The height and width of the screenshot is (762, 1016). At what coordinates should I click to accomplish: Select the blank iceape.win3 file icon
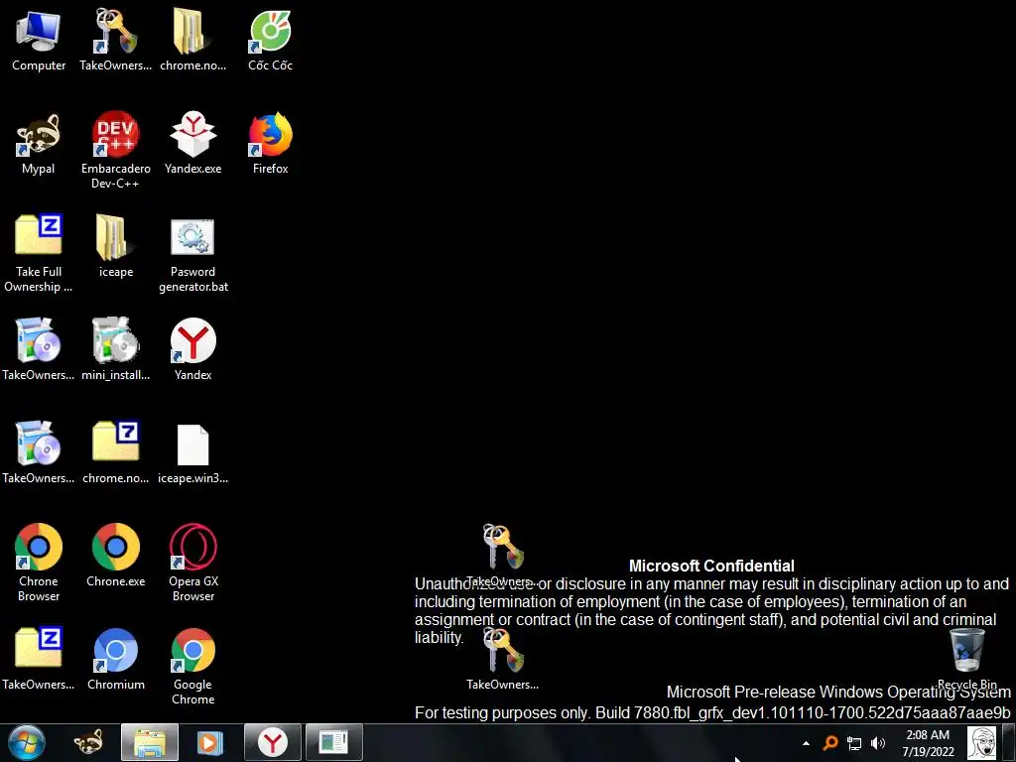coord(193,452)
